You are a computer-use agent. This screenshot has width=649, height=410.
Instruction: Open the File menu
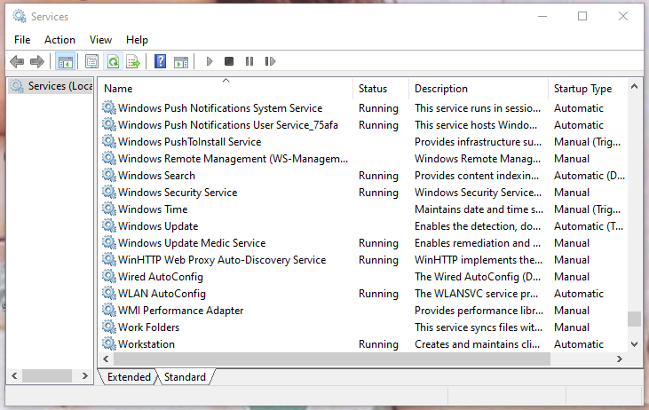22,40
